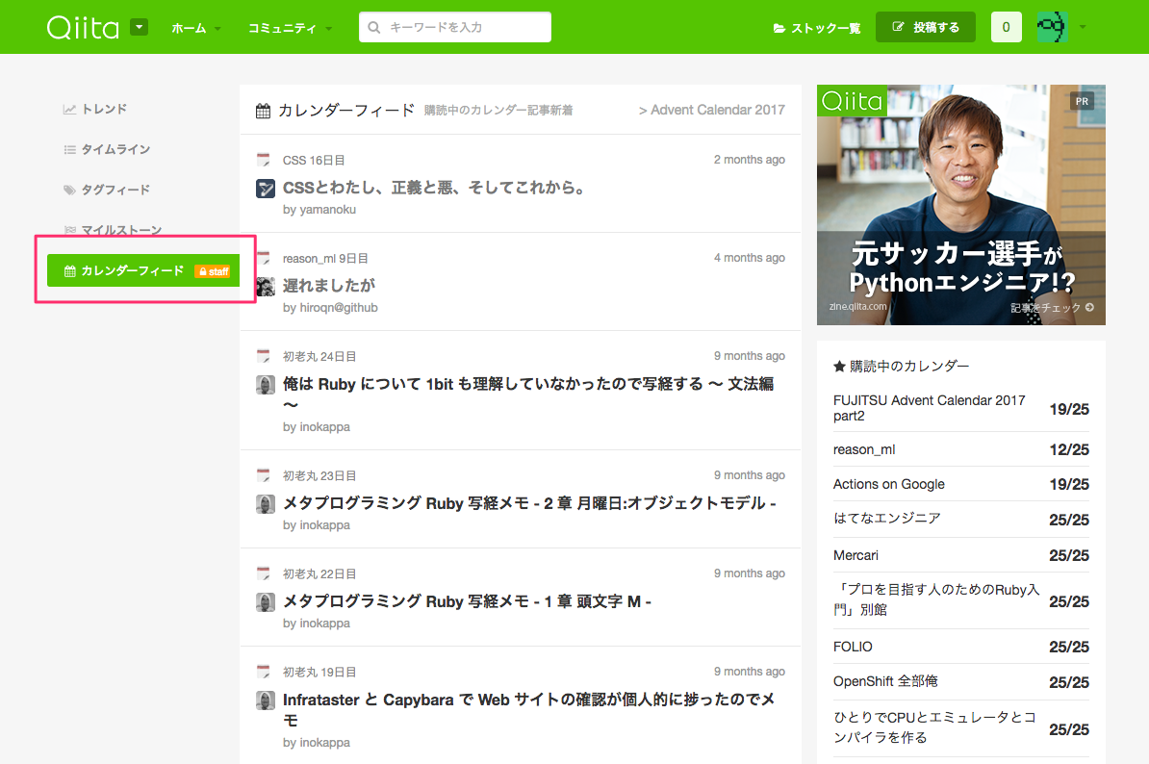This screenshot has width=1149, height=764.
Task: Open the dropdown next to Qiita logo
Action: tap(140, 27)
